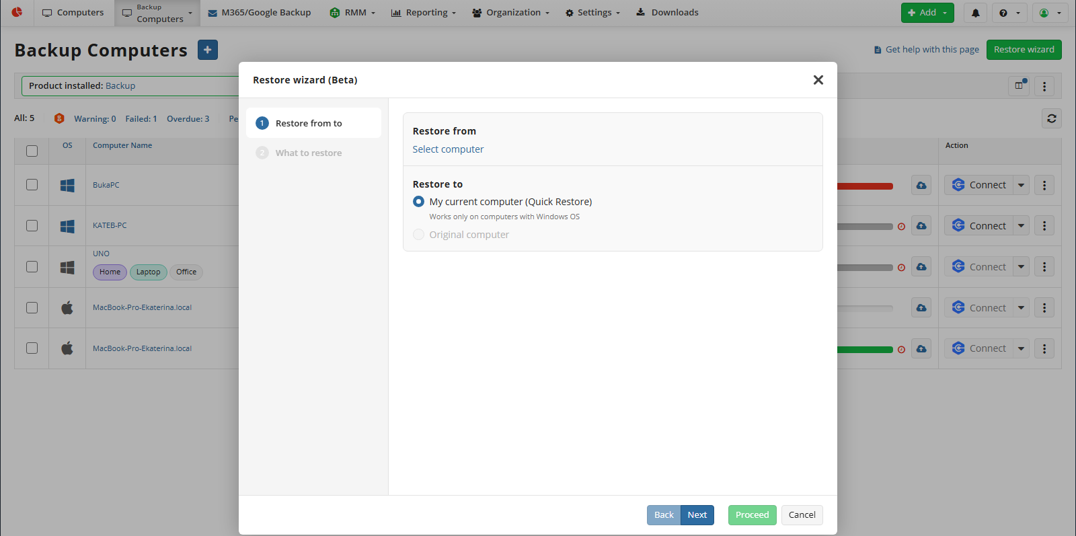The width and height of the screenshot is (1076, 536).
Task: Click the Select computer link
Action: pos(448,149)
